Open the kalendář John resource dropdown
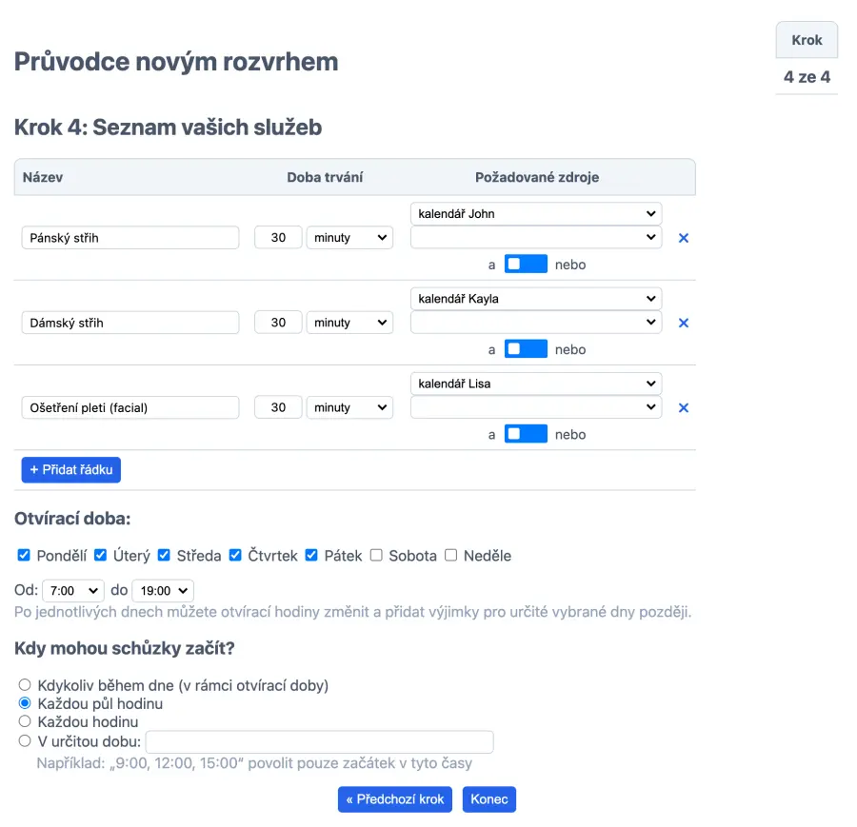The image size is (857, 827). [x=535, y=214]
